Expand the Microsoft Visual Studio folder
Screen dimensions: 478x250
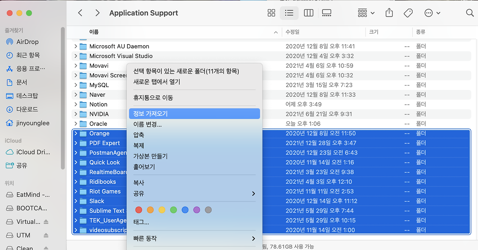point(76,56)
